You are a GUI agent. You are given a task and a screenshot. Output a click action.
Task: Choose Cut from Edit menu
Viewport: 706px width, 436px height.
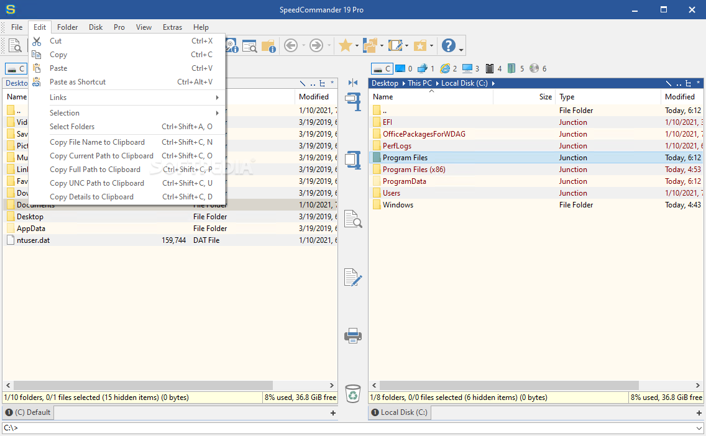pos(127,41)
